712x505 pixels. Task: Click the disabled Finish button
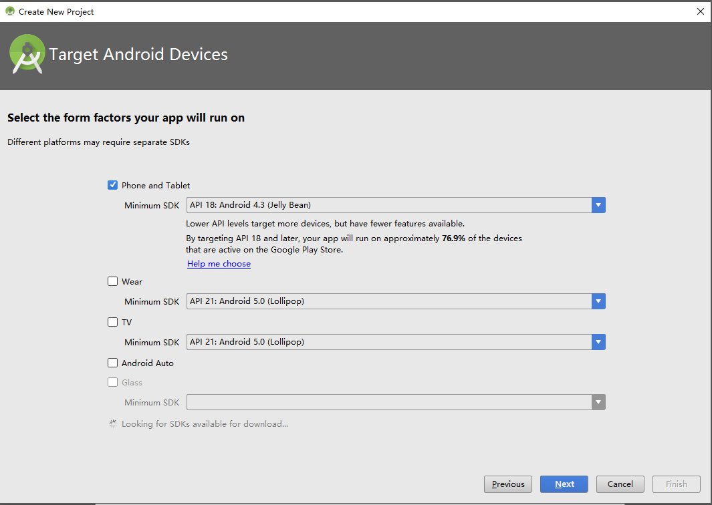(676, 484)
